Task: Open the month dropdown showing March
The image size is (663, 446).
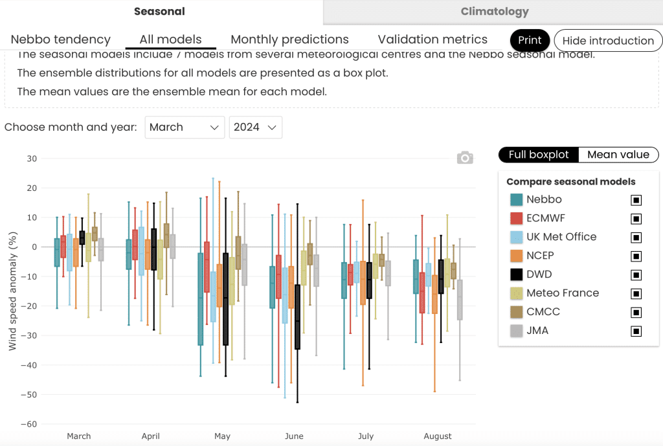Action: pos(185,128)
